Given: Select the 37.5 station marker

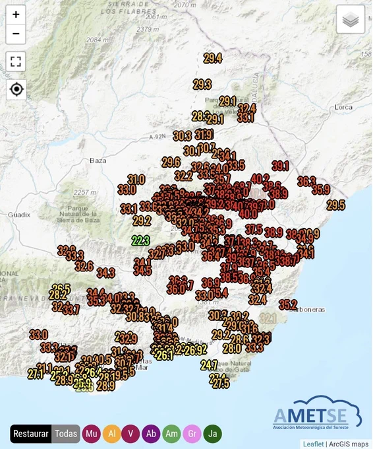Looking at the screenshot, I should click(254, 229).
